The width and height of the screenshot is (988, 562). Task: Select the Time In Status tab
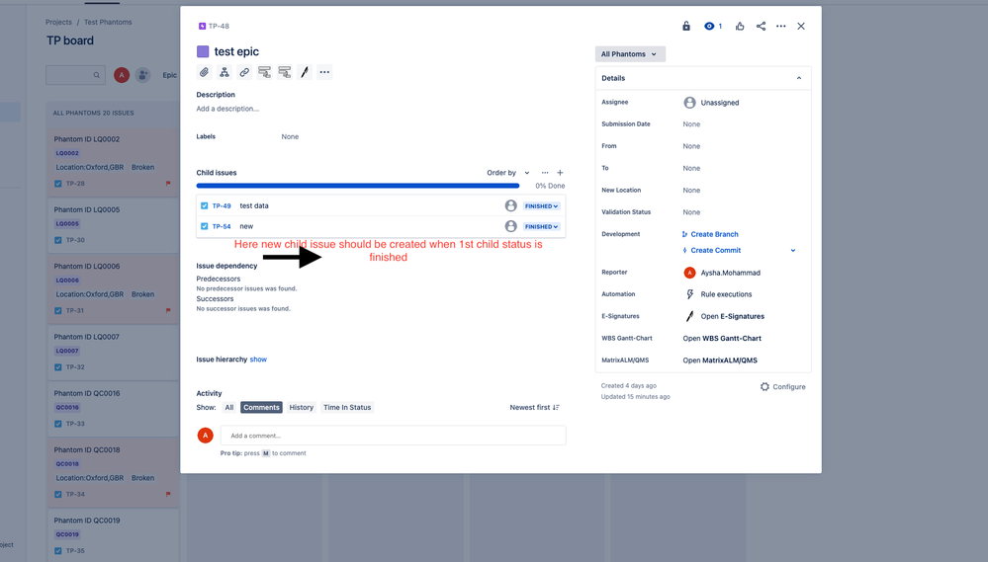point(347,408)
